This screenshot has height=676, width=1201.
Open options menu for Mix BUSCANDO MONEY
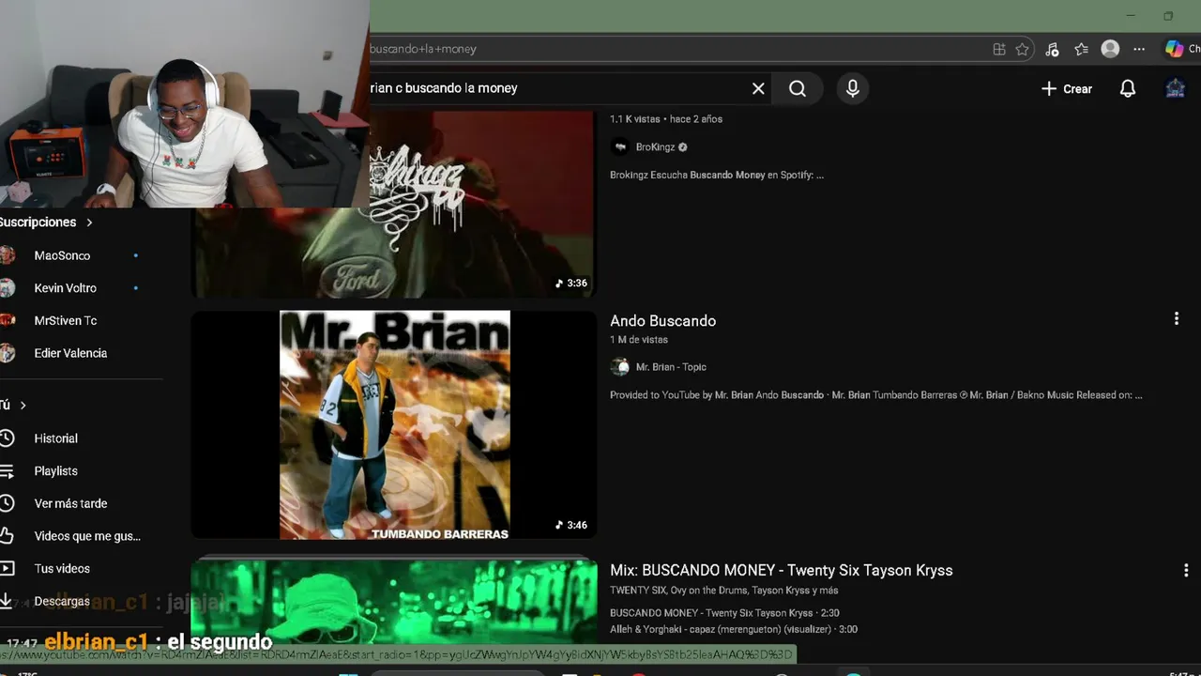tap(1186, 570)
